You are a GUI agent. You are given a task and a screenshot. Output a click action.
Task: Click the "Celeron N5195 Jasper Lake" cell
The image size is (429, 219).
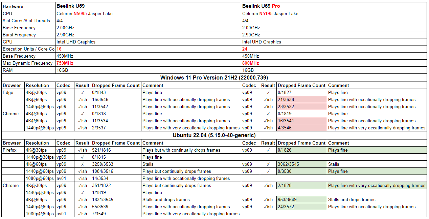point(334,14)
